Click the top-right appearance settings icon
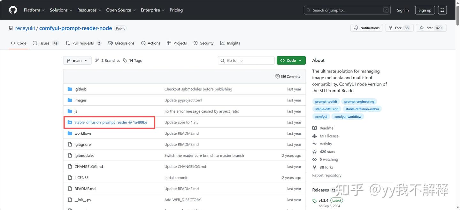Screen dimensions: 460x210 point(442,10)
